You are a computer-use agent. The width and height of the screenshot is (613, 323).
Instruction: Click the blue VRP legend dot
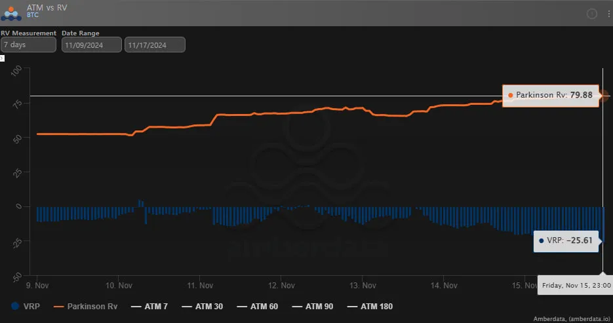[x=16, y=306]
